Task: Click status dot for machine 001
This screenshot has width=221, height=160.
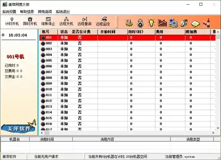Action: coord(43,38)
